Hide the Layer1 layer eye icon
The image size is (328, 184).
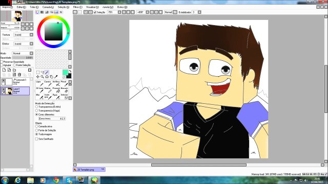coord(4,89)
